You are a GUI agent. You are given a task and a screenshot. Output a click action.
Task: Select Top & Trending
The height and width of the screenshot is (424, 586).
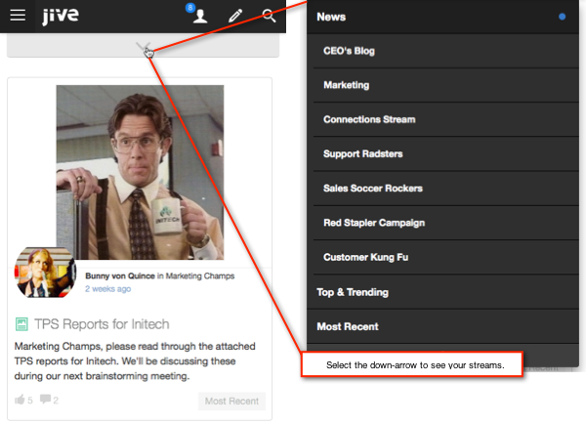click(442, 292)
